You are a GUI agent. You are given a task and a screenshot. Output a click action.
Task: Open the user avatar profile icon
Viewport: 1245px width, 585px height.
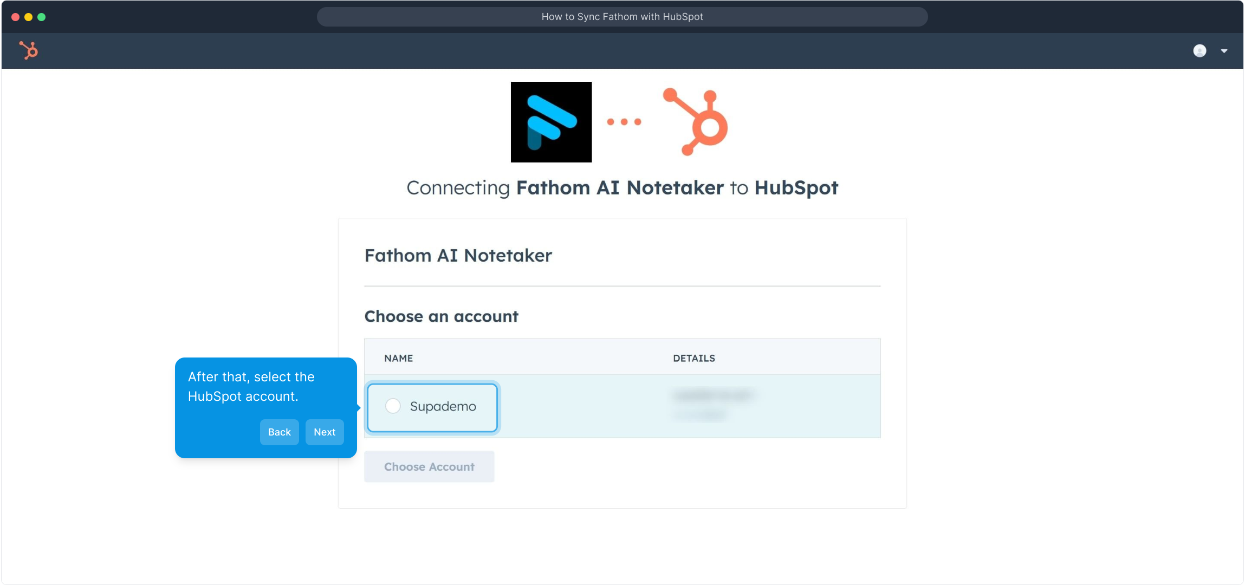click(x=1199, y=51)
